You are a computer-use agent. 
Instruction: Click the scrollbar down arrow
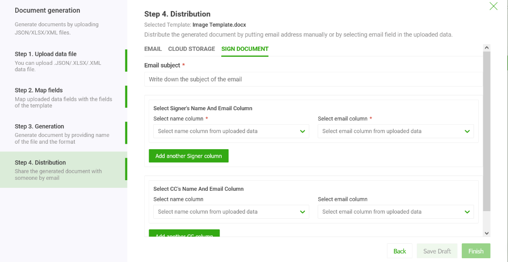(487, 233)
